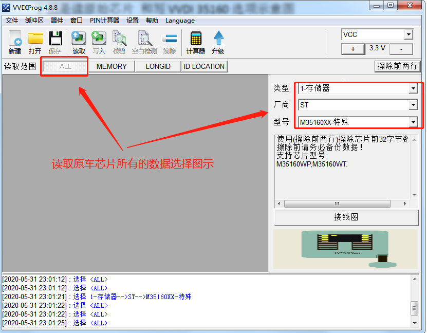Click the VVDIProg title bar app icon
Viewport: 427px width, 333px height.
(x=6, y=7)
